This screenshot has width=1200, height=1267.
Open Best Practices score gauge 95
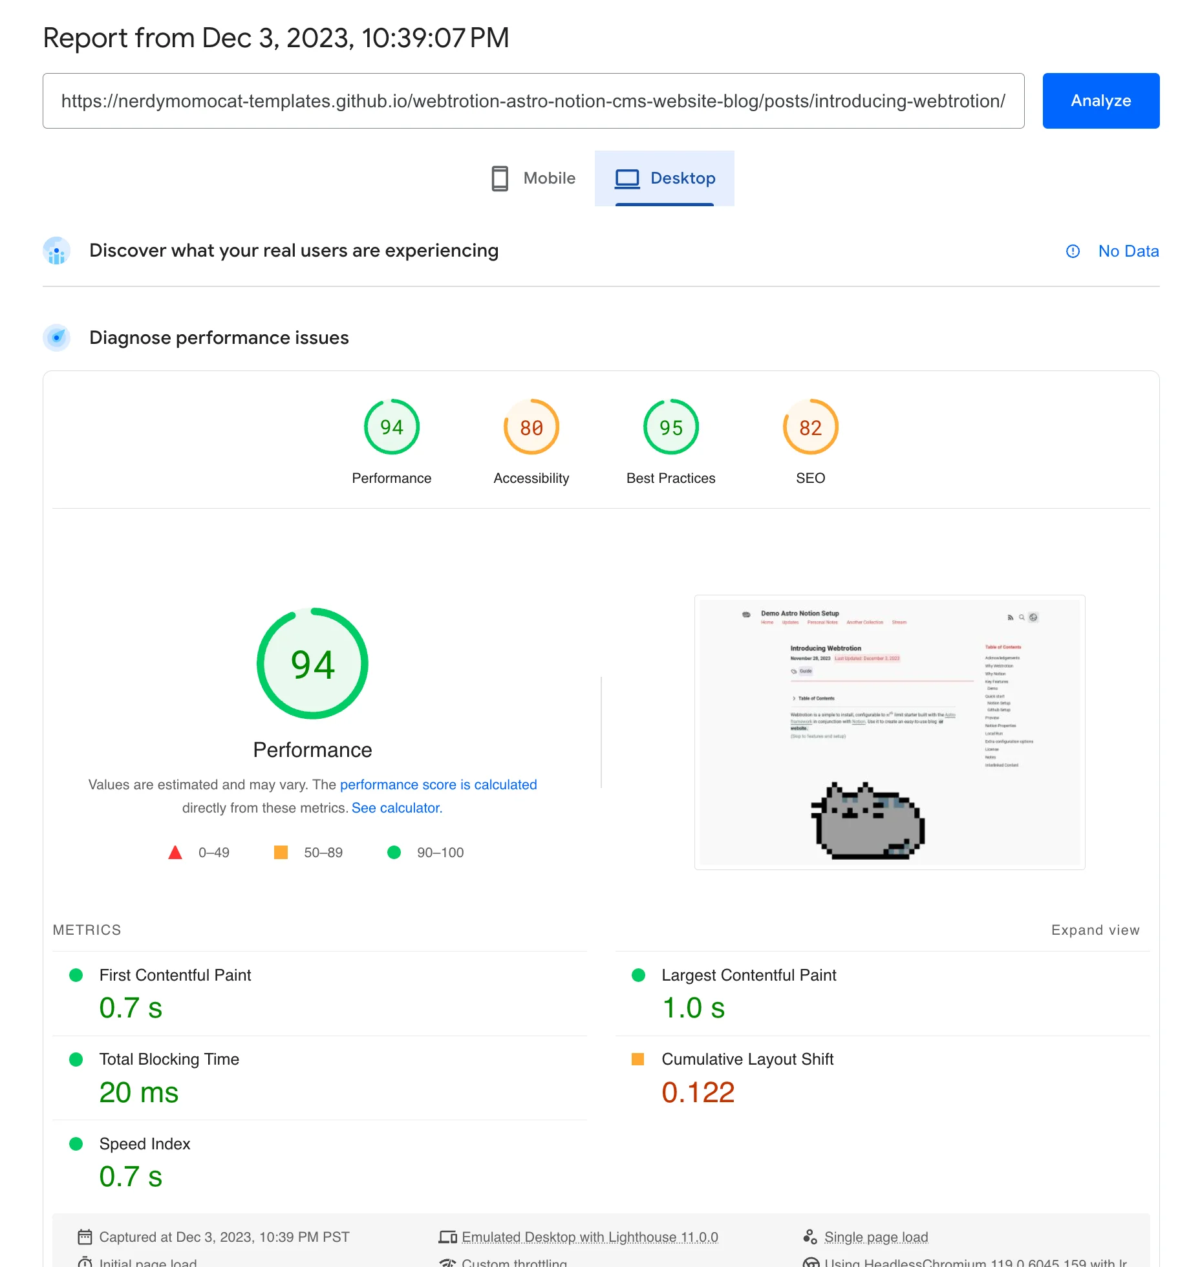[x=670, y=428]
